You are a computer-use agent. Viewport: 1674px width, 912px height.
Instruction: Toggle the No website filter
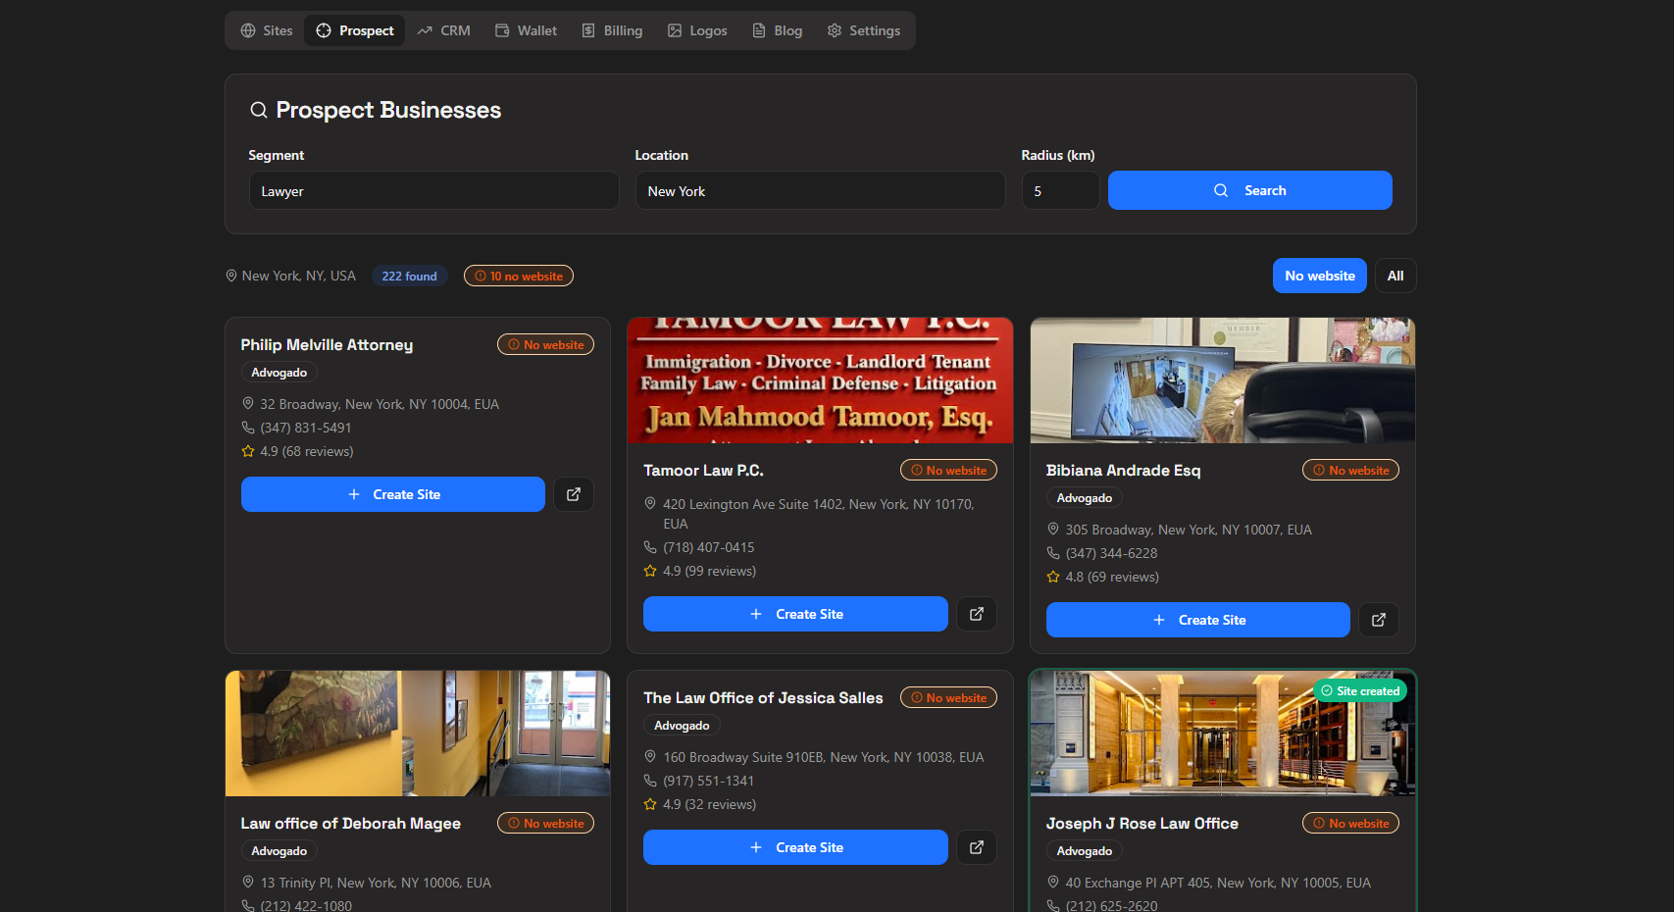[1319, 276]
